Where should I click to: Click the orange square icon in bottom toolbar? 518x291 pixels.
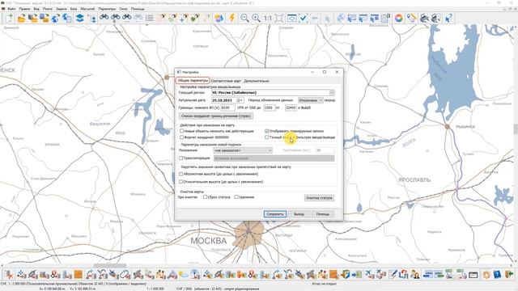(78, 274)
